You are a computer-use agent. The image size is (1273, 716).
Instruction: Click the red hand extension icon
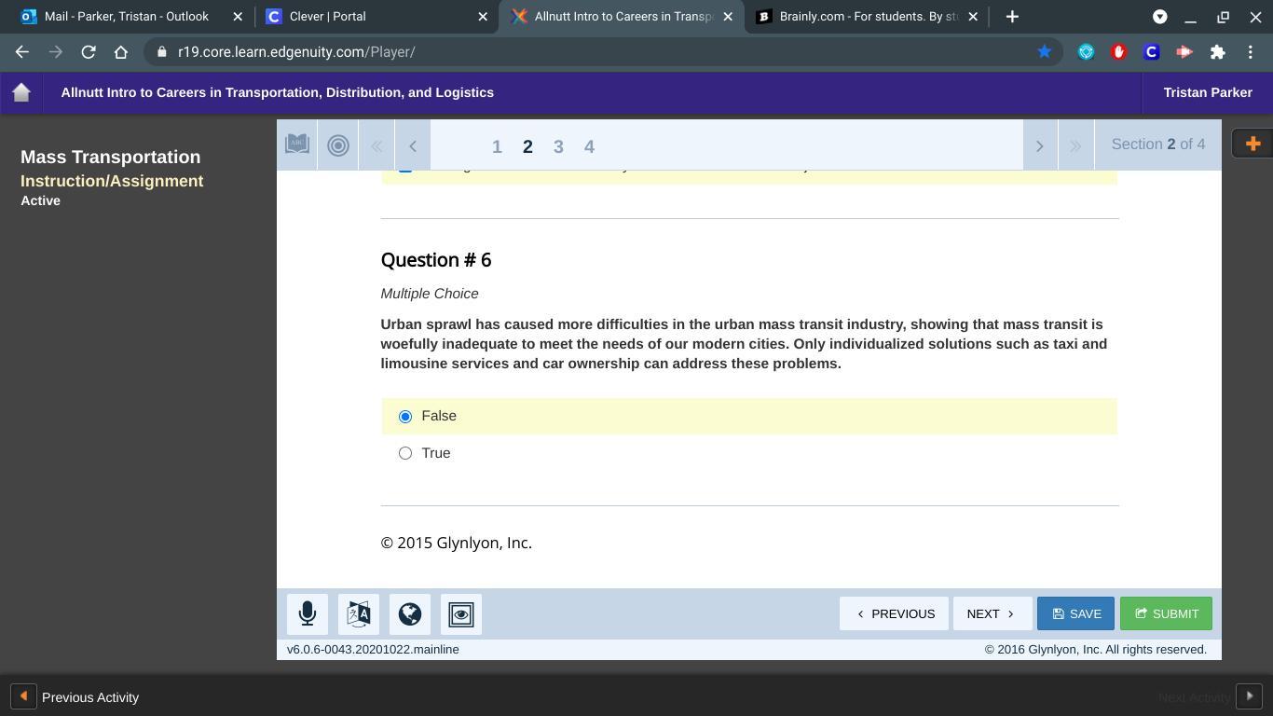tap(1119, 52)
